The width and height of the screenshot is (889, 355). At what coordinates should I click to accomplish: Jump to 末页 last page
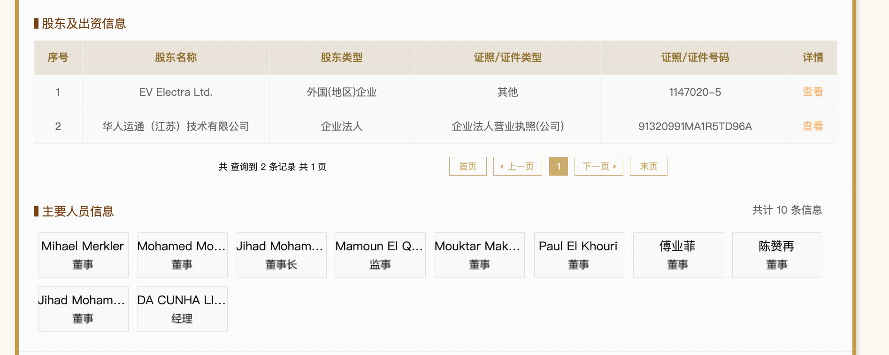[x=648, y=166]
